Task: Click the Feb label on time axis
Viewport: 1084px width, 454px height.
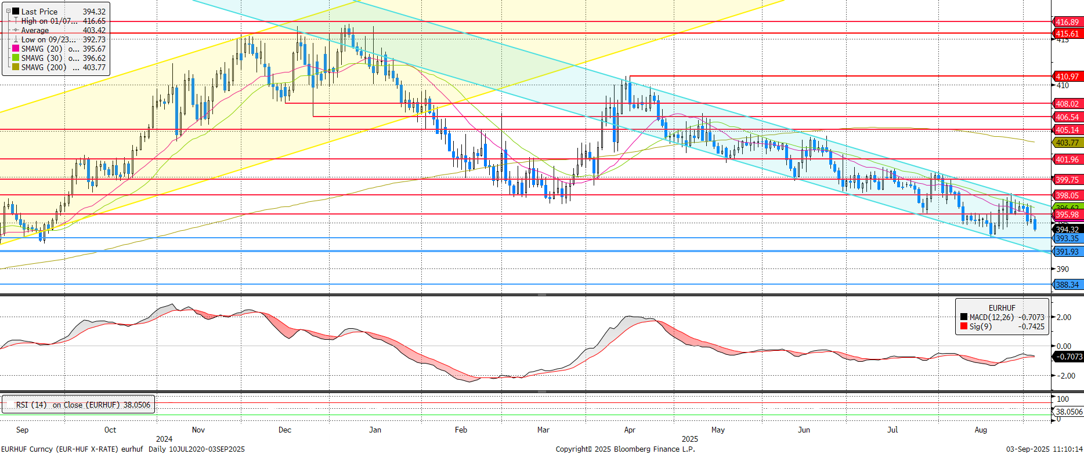Action: (x=461, y=430)
